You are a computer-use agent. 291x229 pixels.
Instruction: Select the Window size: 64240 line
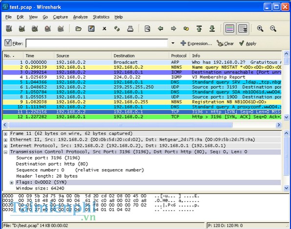[40, 188]
